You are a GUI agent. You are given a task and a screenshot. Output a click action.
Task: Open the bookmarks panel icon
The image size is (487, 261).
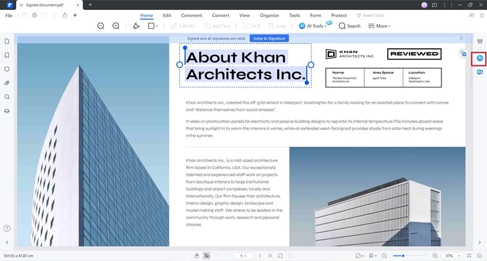[x=7, y=56]
